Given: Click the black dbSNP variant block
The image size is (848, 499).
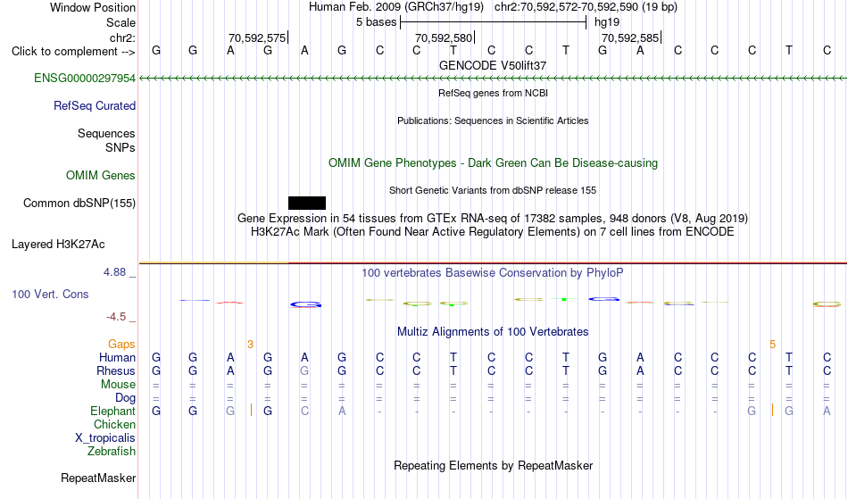Looking at the screenshot, I should pos(307,203).
